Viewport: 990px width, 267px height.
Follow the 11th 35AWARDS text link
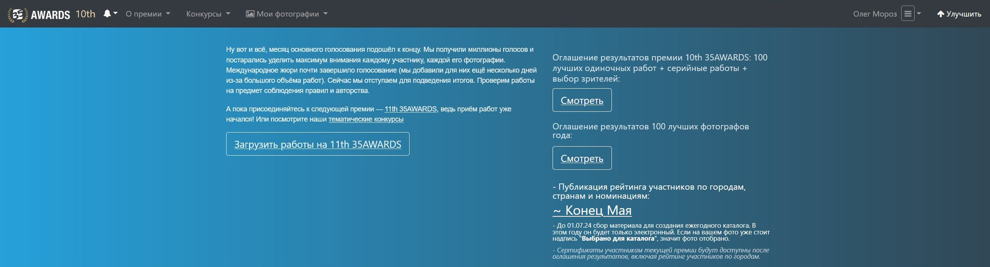[410, 109]
